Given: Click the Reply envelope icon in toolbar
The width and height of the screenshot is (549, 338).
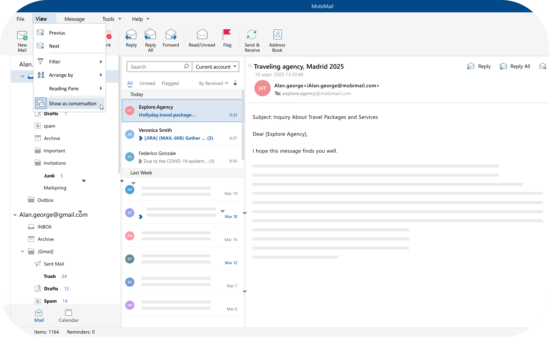Looking at the screenshot, I should coord(131,35).
